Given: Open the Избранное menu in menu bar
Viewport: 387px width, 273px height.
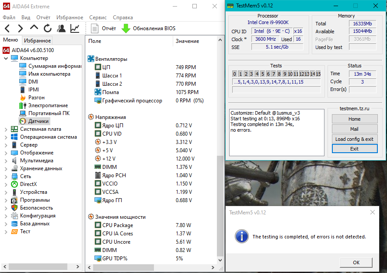Looking at the screenshot, I should coord(70,17).
